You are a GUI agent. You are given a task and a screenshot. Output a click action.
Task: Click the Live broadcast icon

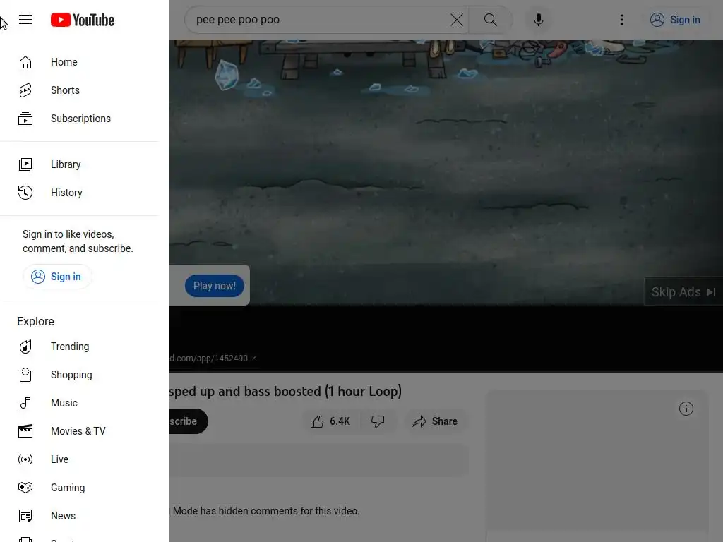pos(25,459)
